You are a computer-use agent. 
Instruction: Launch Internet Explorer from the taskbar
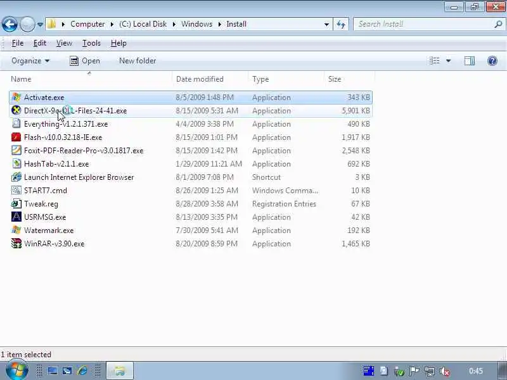click(x=82, y=370)
